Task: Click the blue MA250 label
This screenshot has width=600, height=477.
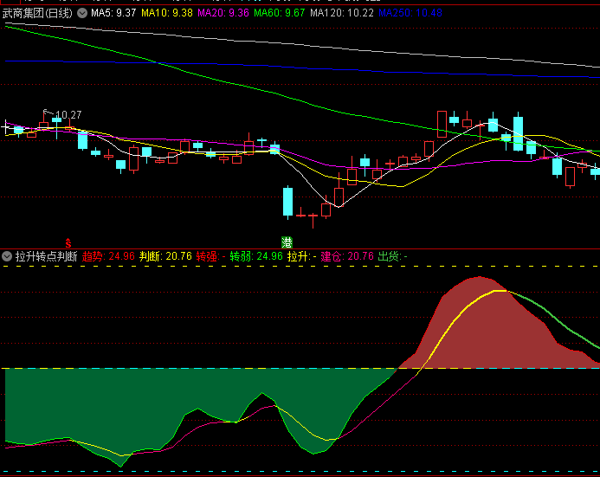Action: point(410,14)
